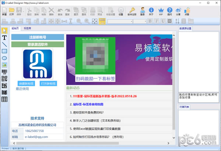The height and width of the screenshot is (151, 221).
Task: Open news item about version 2022.0518.26
Action: pos(105,96)
